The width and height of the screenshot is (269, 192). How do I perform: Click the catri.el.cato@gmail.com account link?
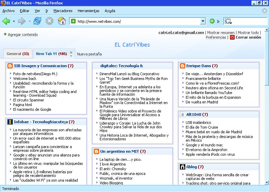[x=181, y=33]
